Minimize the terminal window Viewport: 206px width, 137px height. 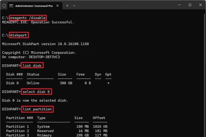coord(179,5)
